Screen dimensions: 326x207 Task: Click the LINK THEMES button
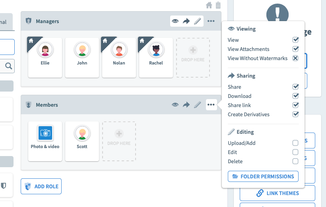pyautogui.click(x=277, y=193)
